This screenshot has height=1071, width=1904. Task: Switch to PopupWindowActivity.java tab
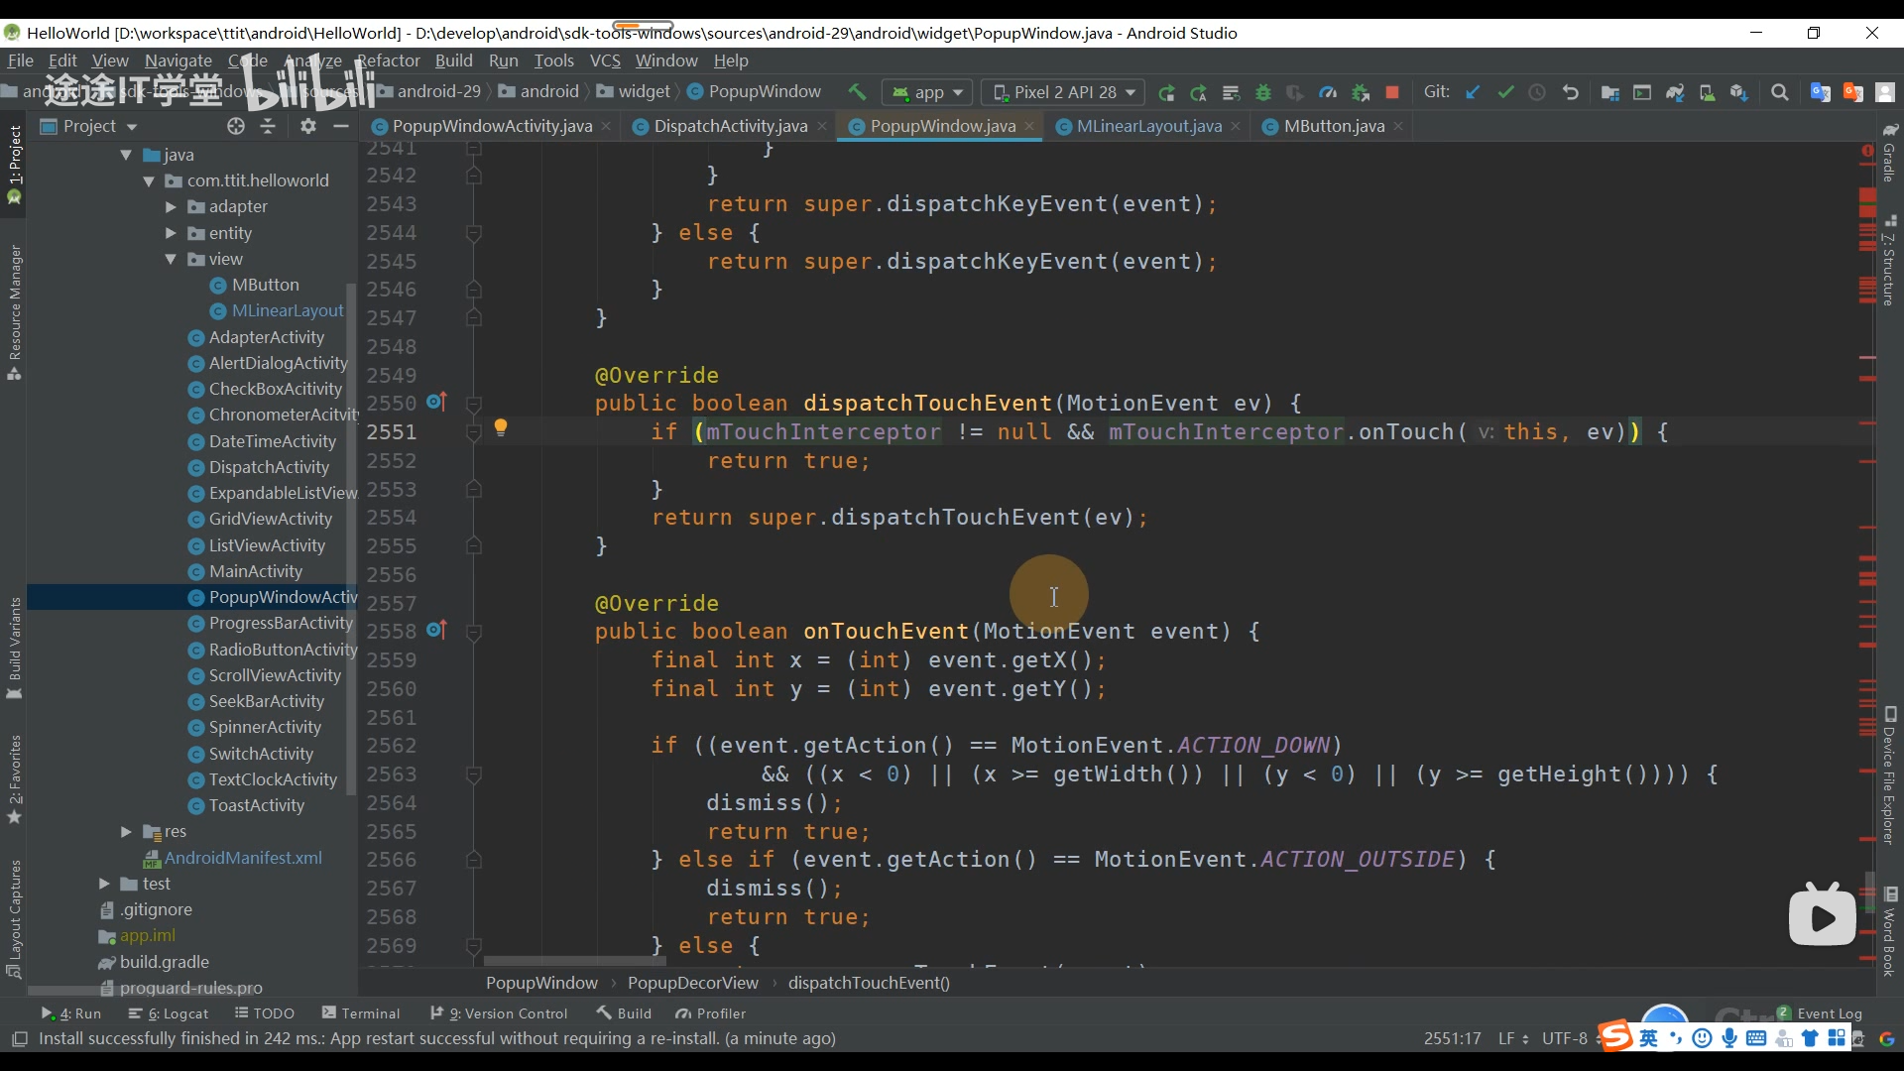(492, 126)
